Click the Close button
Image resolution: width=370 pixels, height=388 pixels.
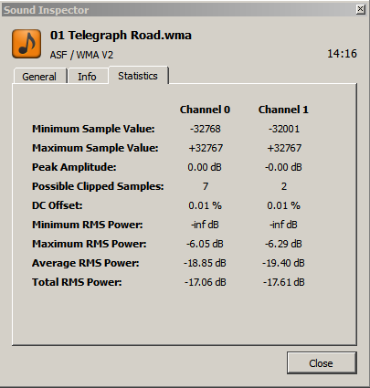(x=322, y=363)
